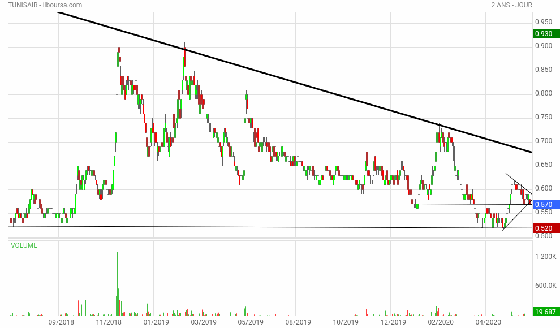Viewport: 560px width, 328px height.
Task: Click the blue 0.570 current price tag
Action: 546,205
